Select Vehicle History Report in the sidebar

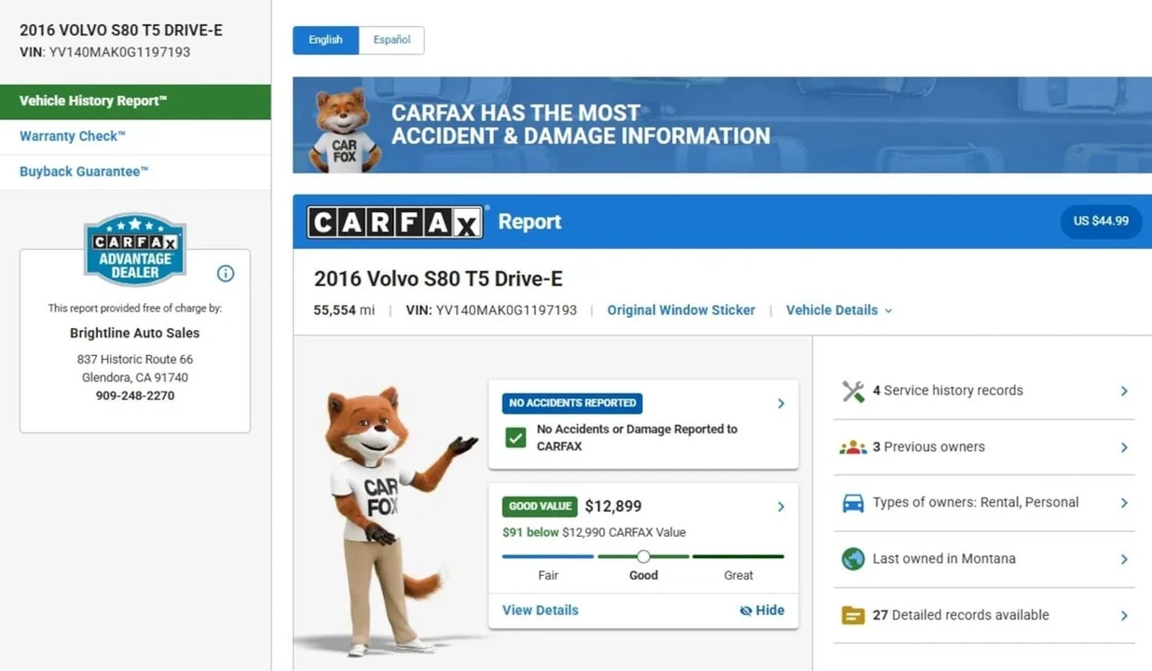point(135,102)
